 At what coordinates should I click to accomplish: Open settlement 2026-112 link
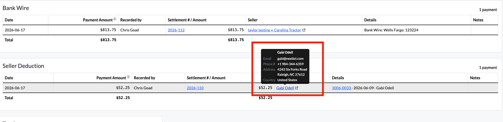pyautogui.click(x=176, y=30)
